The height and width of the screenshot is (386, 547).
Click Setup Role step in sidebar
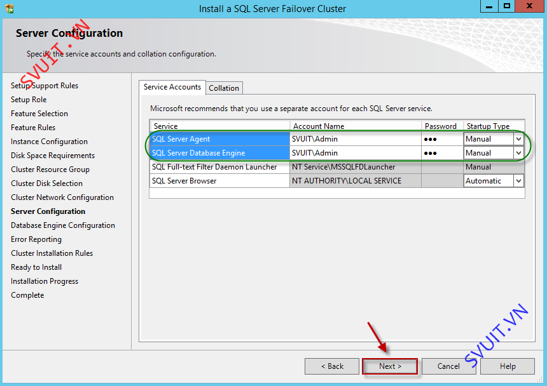29,100
